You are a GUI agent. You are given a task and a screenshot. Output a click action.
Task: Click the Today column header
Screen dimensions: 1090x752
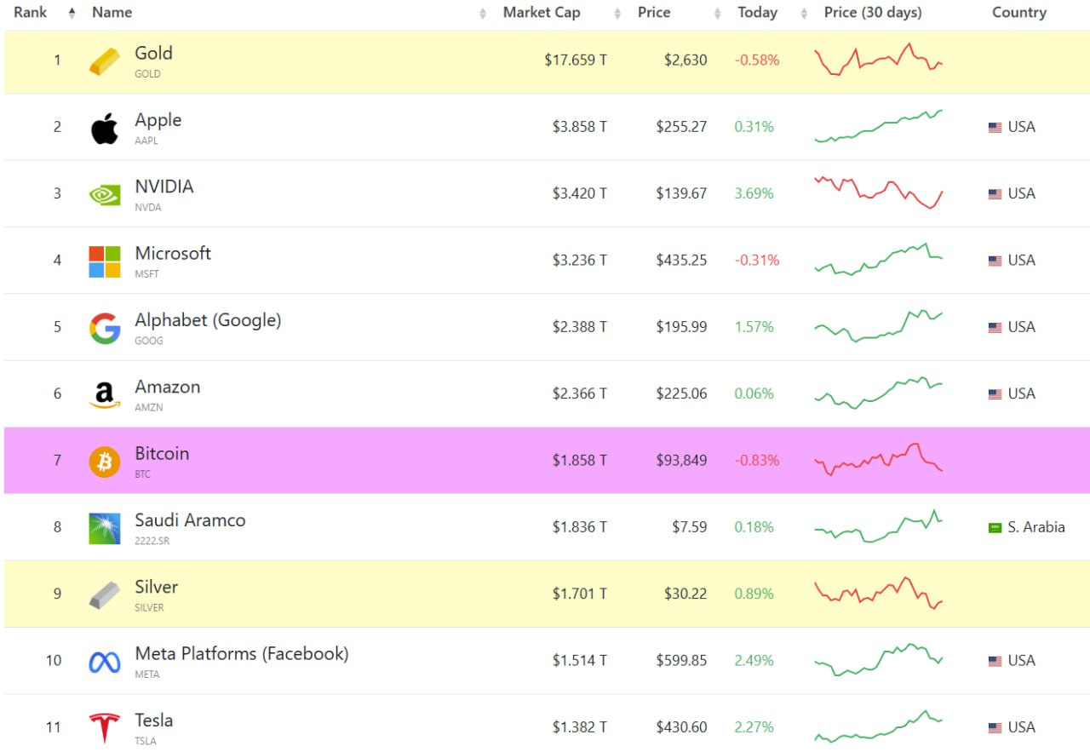point(757,13)
